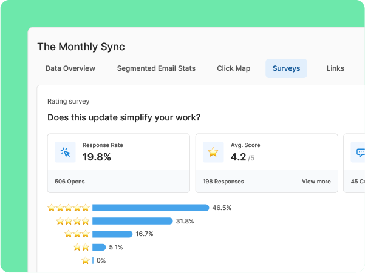
Task: Click The Monthly Sync title
Action: pyautogui.click(x=81, y=47)
